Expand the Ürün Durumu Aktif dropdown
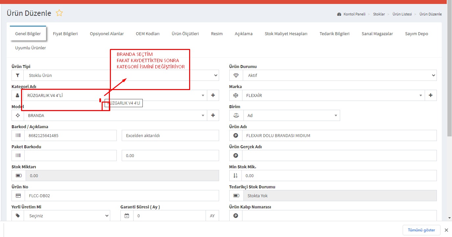Screen dimensions: 452x237 (x=339, y=75)
